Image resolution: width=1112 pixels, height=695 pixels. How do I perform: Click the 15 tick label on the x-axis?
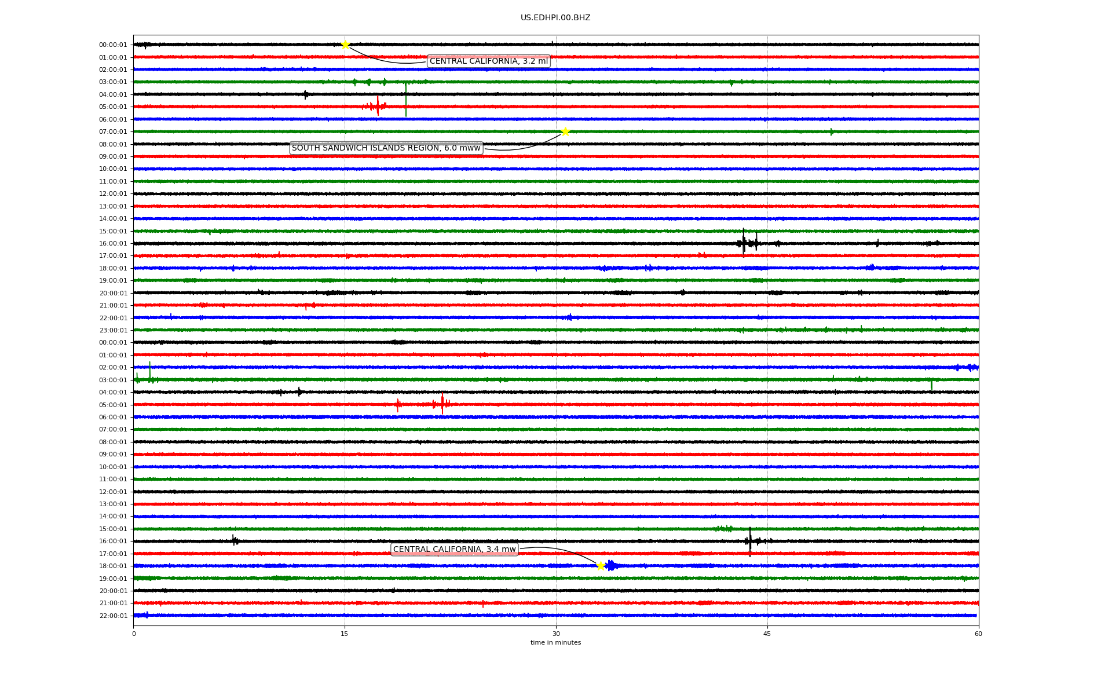(x=345, y=634)
